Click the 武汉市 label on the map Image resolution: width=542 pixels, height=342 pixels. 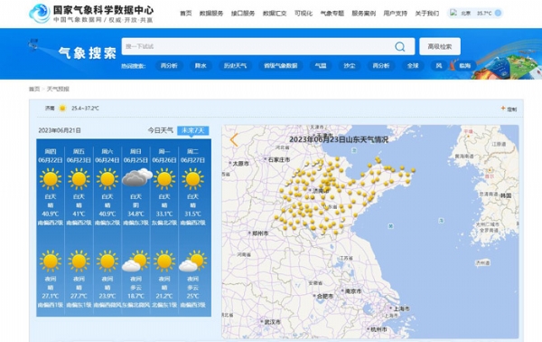273,322
